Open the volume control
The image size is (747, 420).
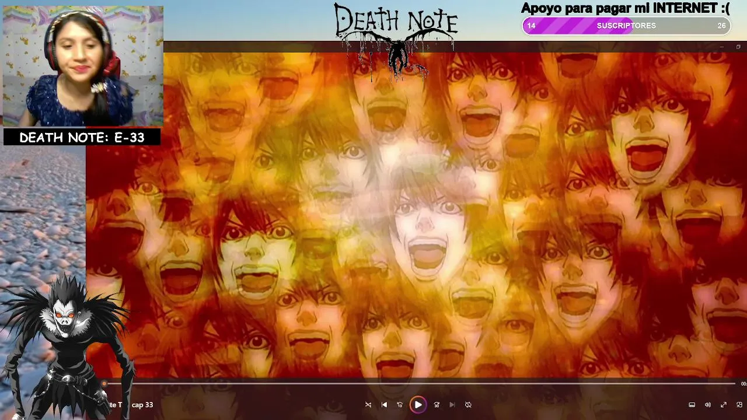(x=707, y=405)
